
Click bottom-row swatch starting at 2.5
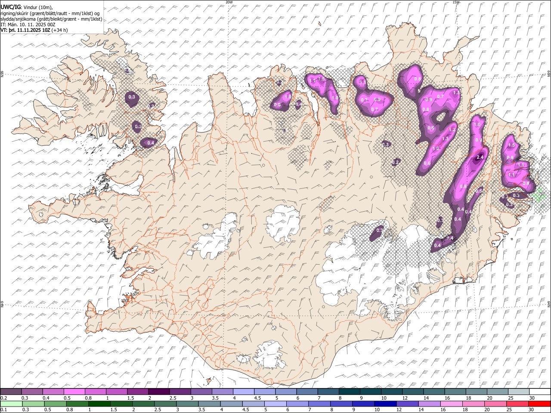point(165,404)
